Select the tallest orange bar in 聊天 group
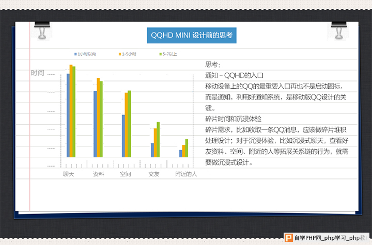This screenshot has height=245, width=372. tap(71, 110)
